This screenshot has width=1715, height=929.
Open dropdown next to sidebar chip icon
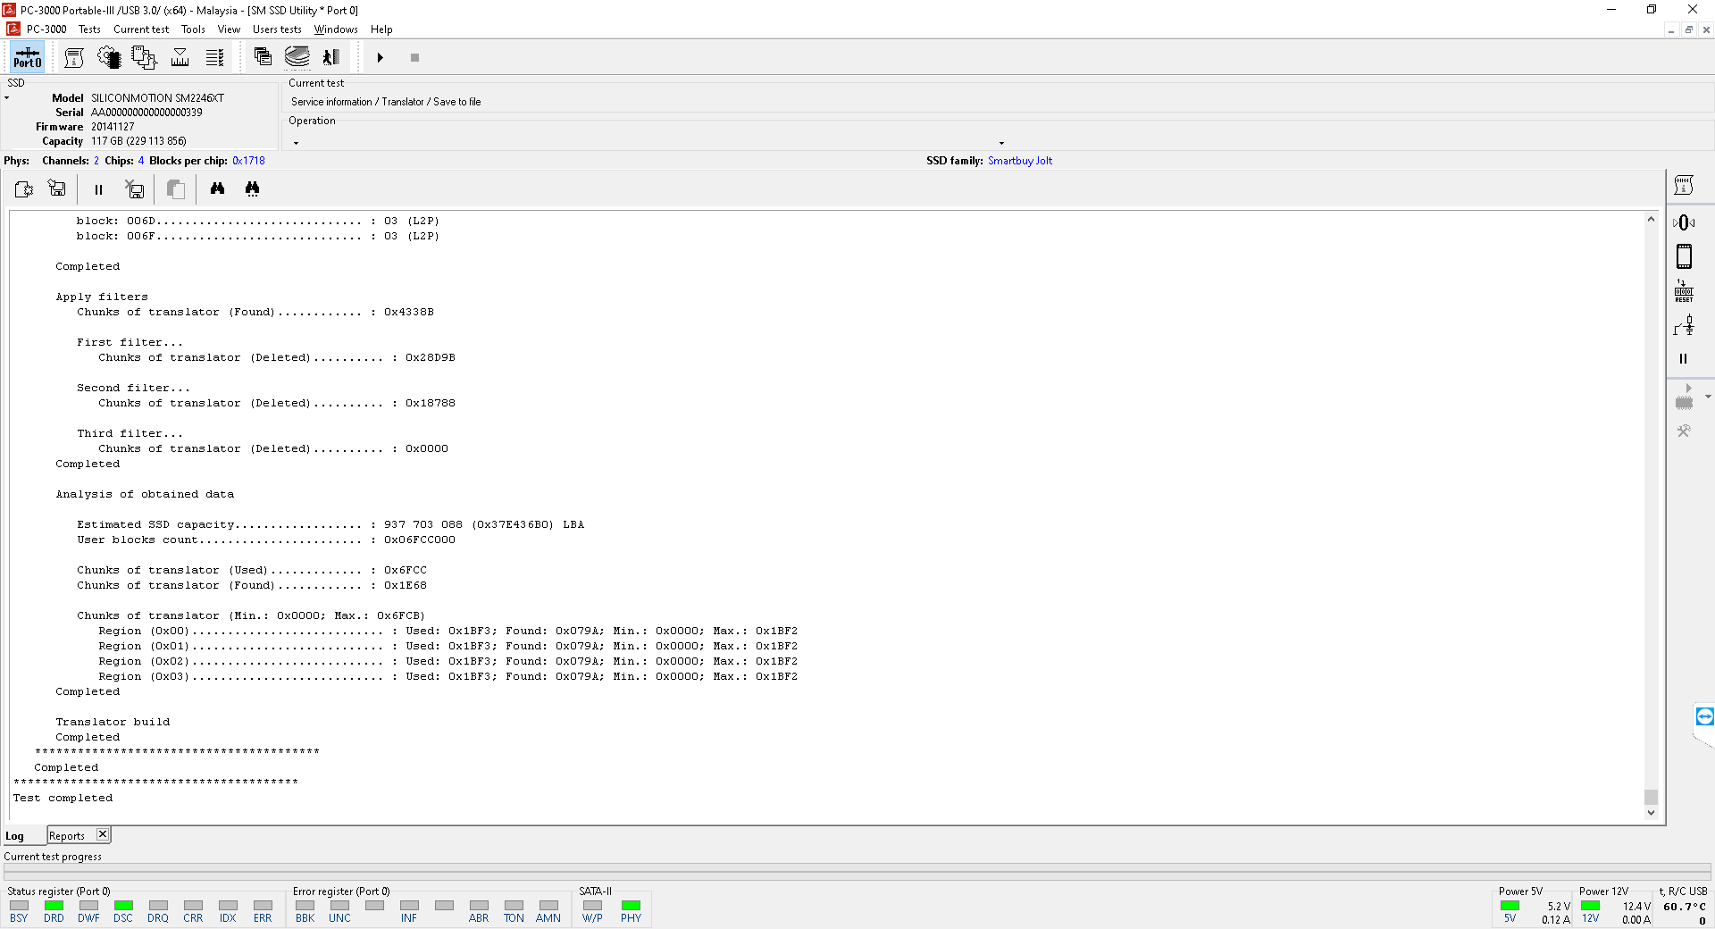(x=1708, y=397)
